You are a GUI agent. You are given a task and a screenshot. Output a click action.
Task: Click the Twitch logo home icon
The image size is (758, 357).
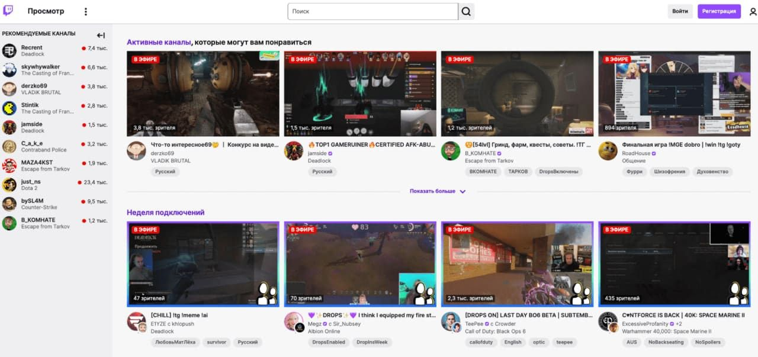tap(8, 11)
